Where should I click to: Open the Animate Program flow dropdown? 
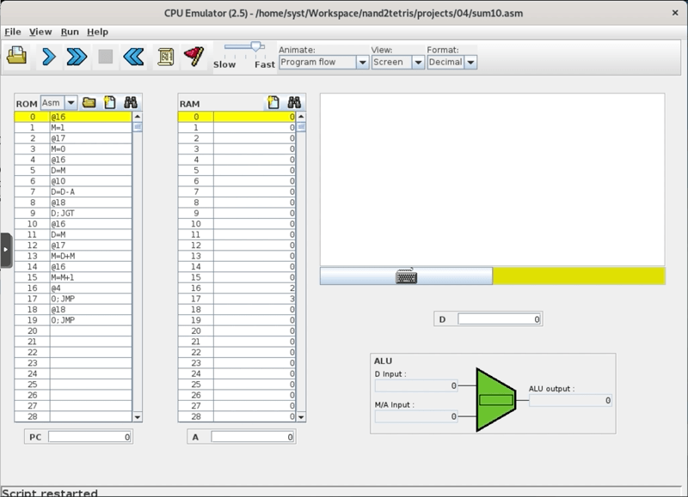tap(362, 62)
